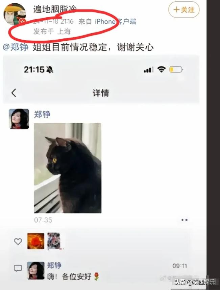Tap the cellular signal bars icon
This screenshot has width=220, height=290.
[x=149, y=70]
